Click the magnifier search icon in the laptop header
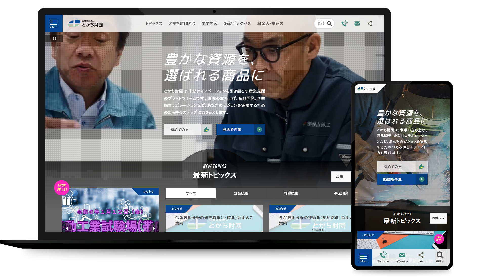 [329, 24]
